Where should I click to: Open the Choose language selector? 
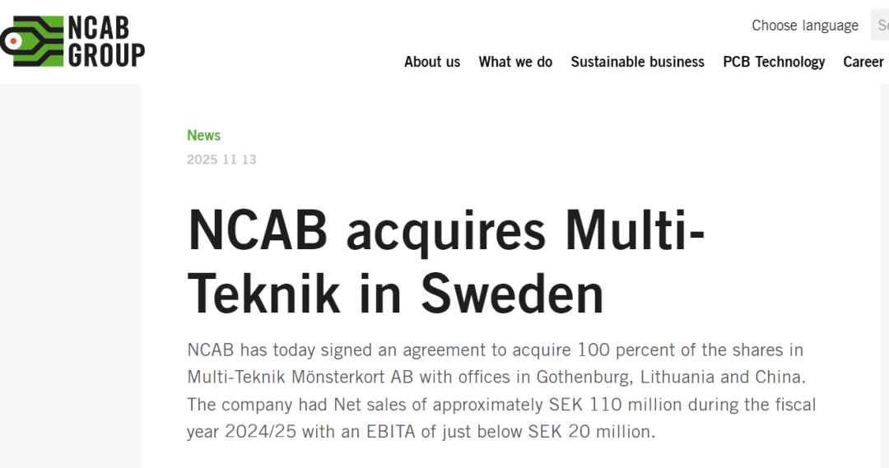[804, 25]
